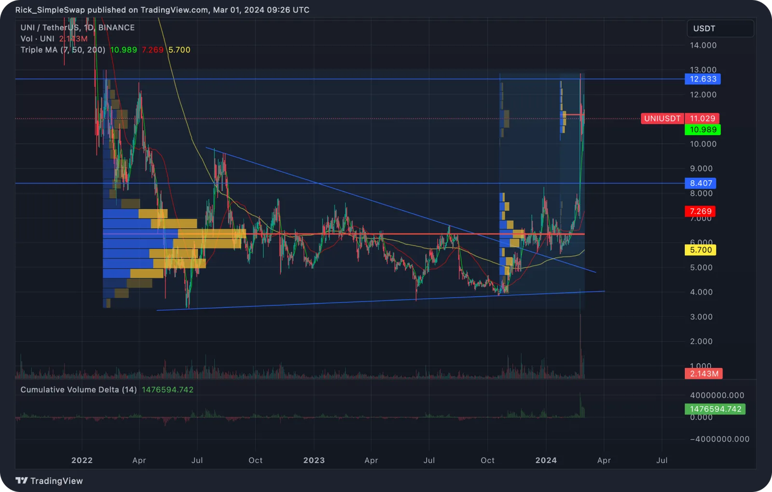Click the 2024 year label on time axis
The image size is (772, 492).
pos(546,460)
